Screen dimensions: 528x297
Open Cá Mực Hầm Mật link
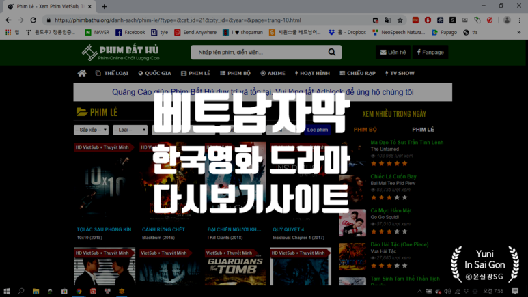(x=391, y=210)
